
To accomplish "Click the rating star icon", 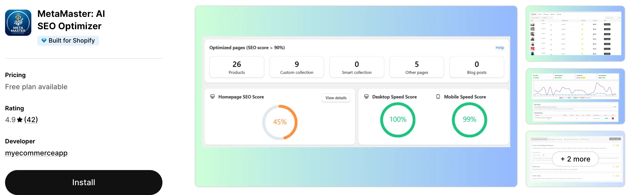I will point(20,120).
